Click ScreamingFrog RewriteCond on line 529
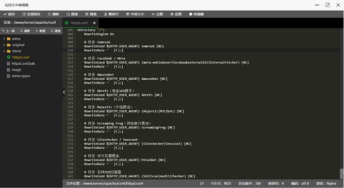 coord(129,128)
